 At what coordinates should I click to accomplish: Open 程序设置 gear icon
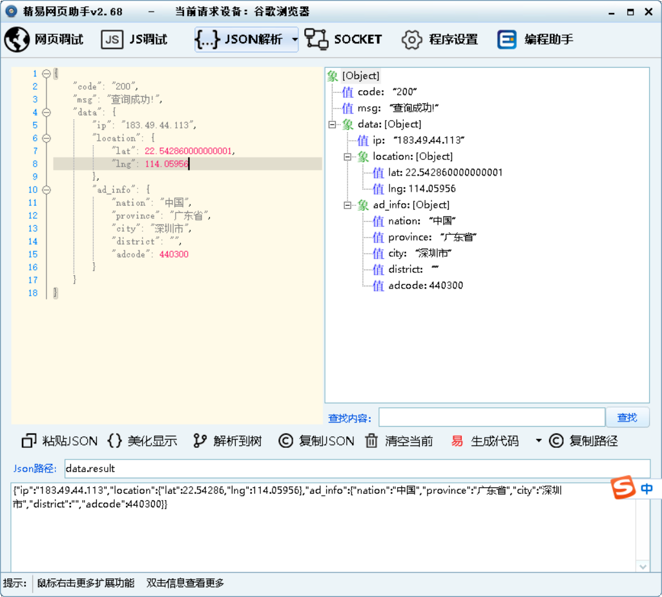pos(411,39)
